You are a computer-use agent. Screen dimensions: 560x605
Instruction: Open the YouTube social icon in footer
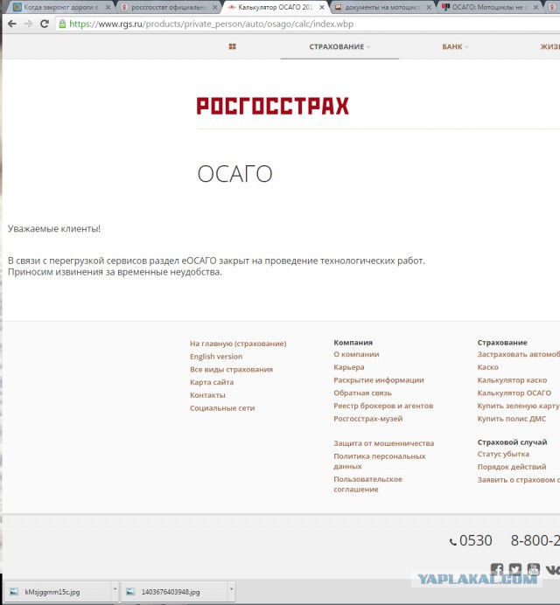tap(534, 569)
